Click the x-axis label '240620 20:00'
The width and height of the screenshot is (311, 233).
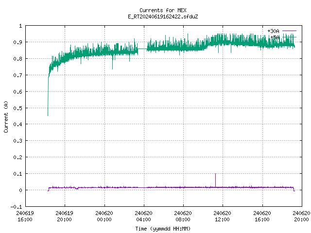[301, 216]
